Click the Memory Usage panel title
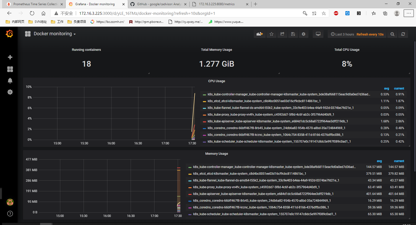The height and width of the screenshot is (225, 416). coord(217,154)
